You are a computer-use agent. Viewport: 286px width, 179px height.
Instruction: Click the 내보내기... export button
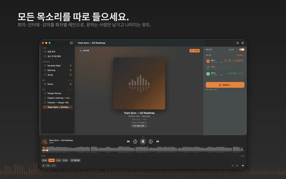click(225, 85)
